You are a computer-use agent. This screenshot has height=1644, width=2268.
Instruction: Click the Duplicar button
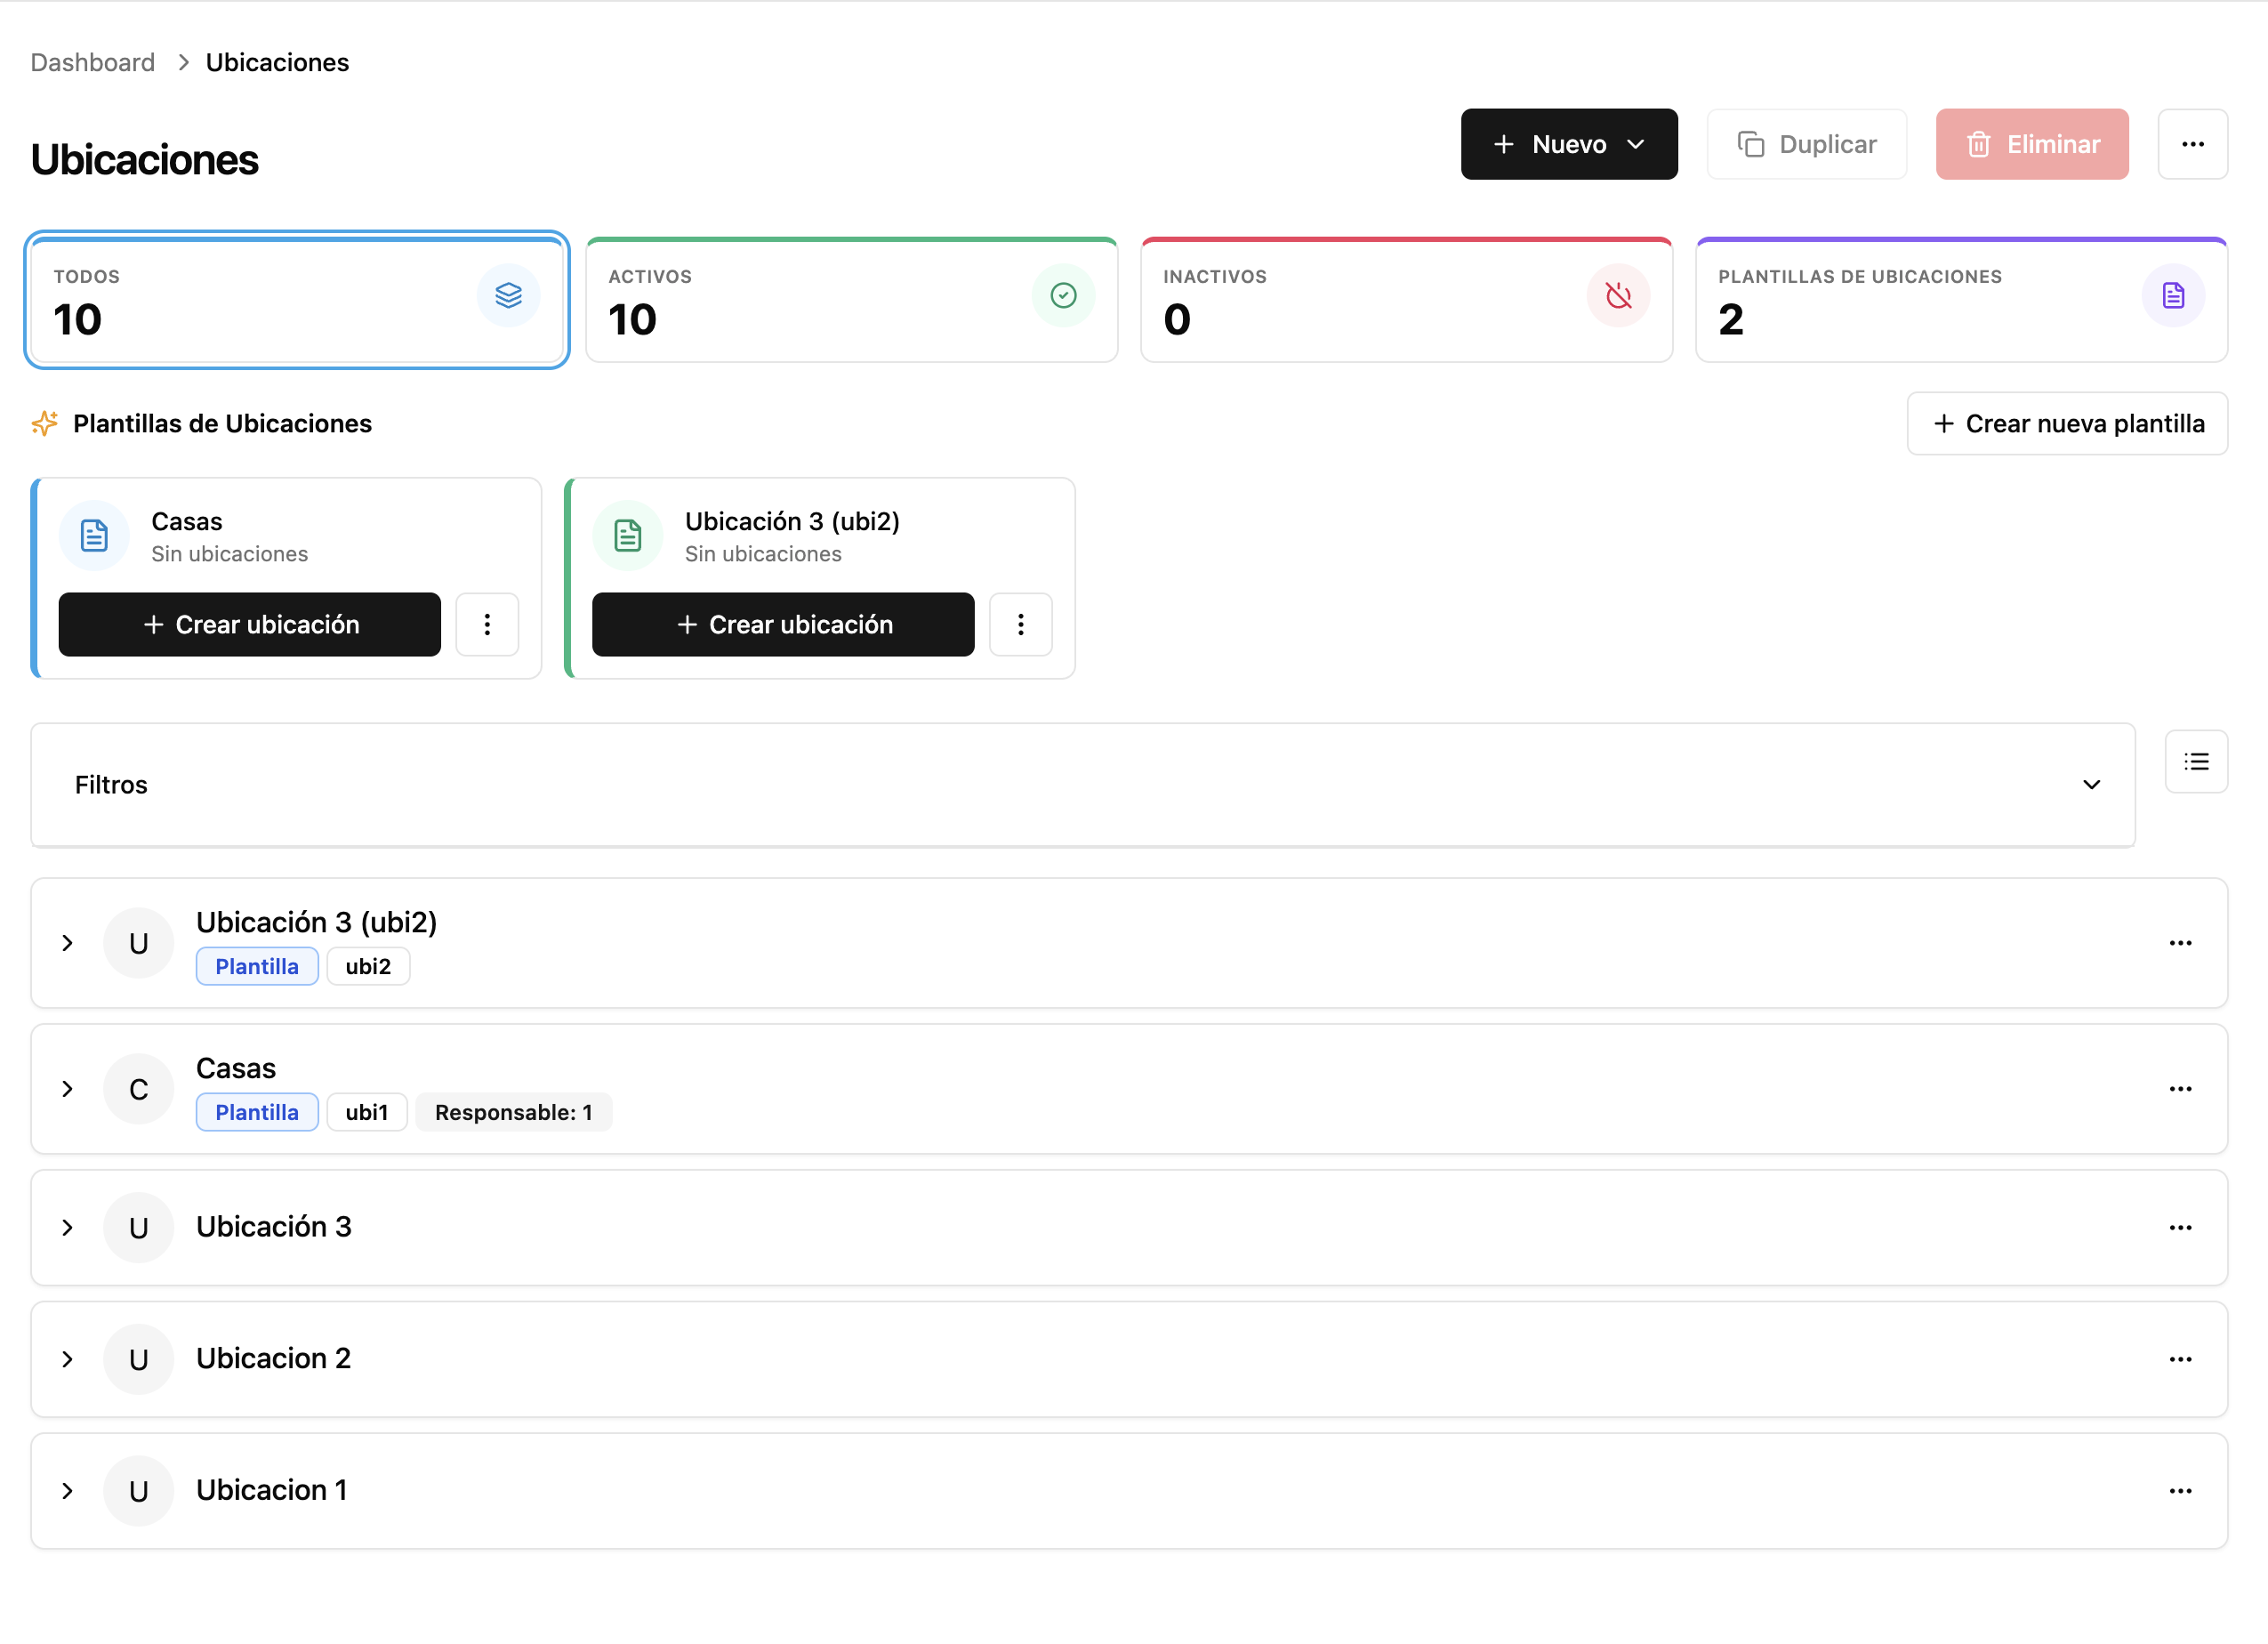click(1807, 144)
